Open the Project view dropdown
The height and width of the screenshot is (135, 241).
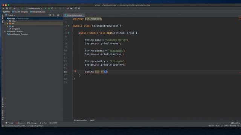(x=10, y=15)
